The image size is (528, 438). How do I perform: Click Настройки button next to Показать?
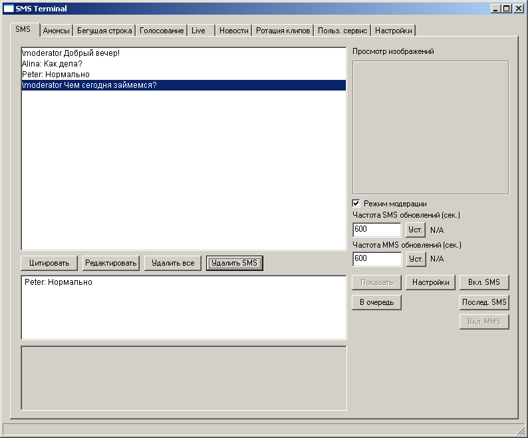[431, 282]
